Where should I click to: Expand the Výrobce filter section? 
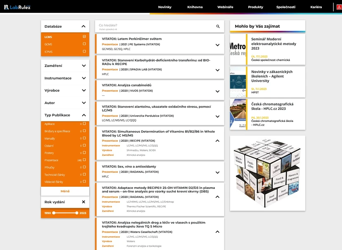[83, 90]
